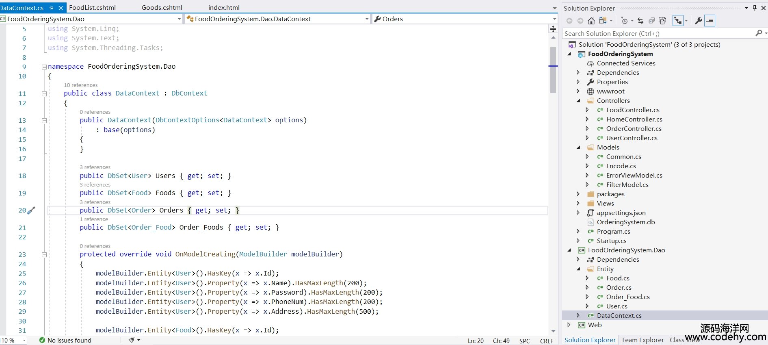This screenshot has height=345, width=768.
Task: Open Properties wrench in Solution Explorer toolbar
Action: (x=699, y=21)
